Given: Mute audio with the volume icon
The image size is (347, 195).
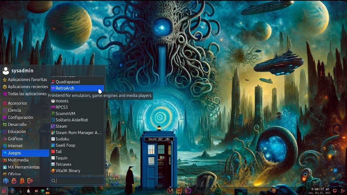Looking at the screenshot, I should pyautogui.click(x=36, y=191).
